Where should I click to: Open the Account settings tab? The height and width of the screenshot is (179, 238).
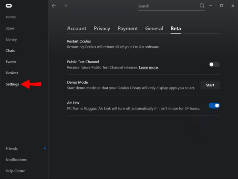point(77,28)
